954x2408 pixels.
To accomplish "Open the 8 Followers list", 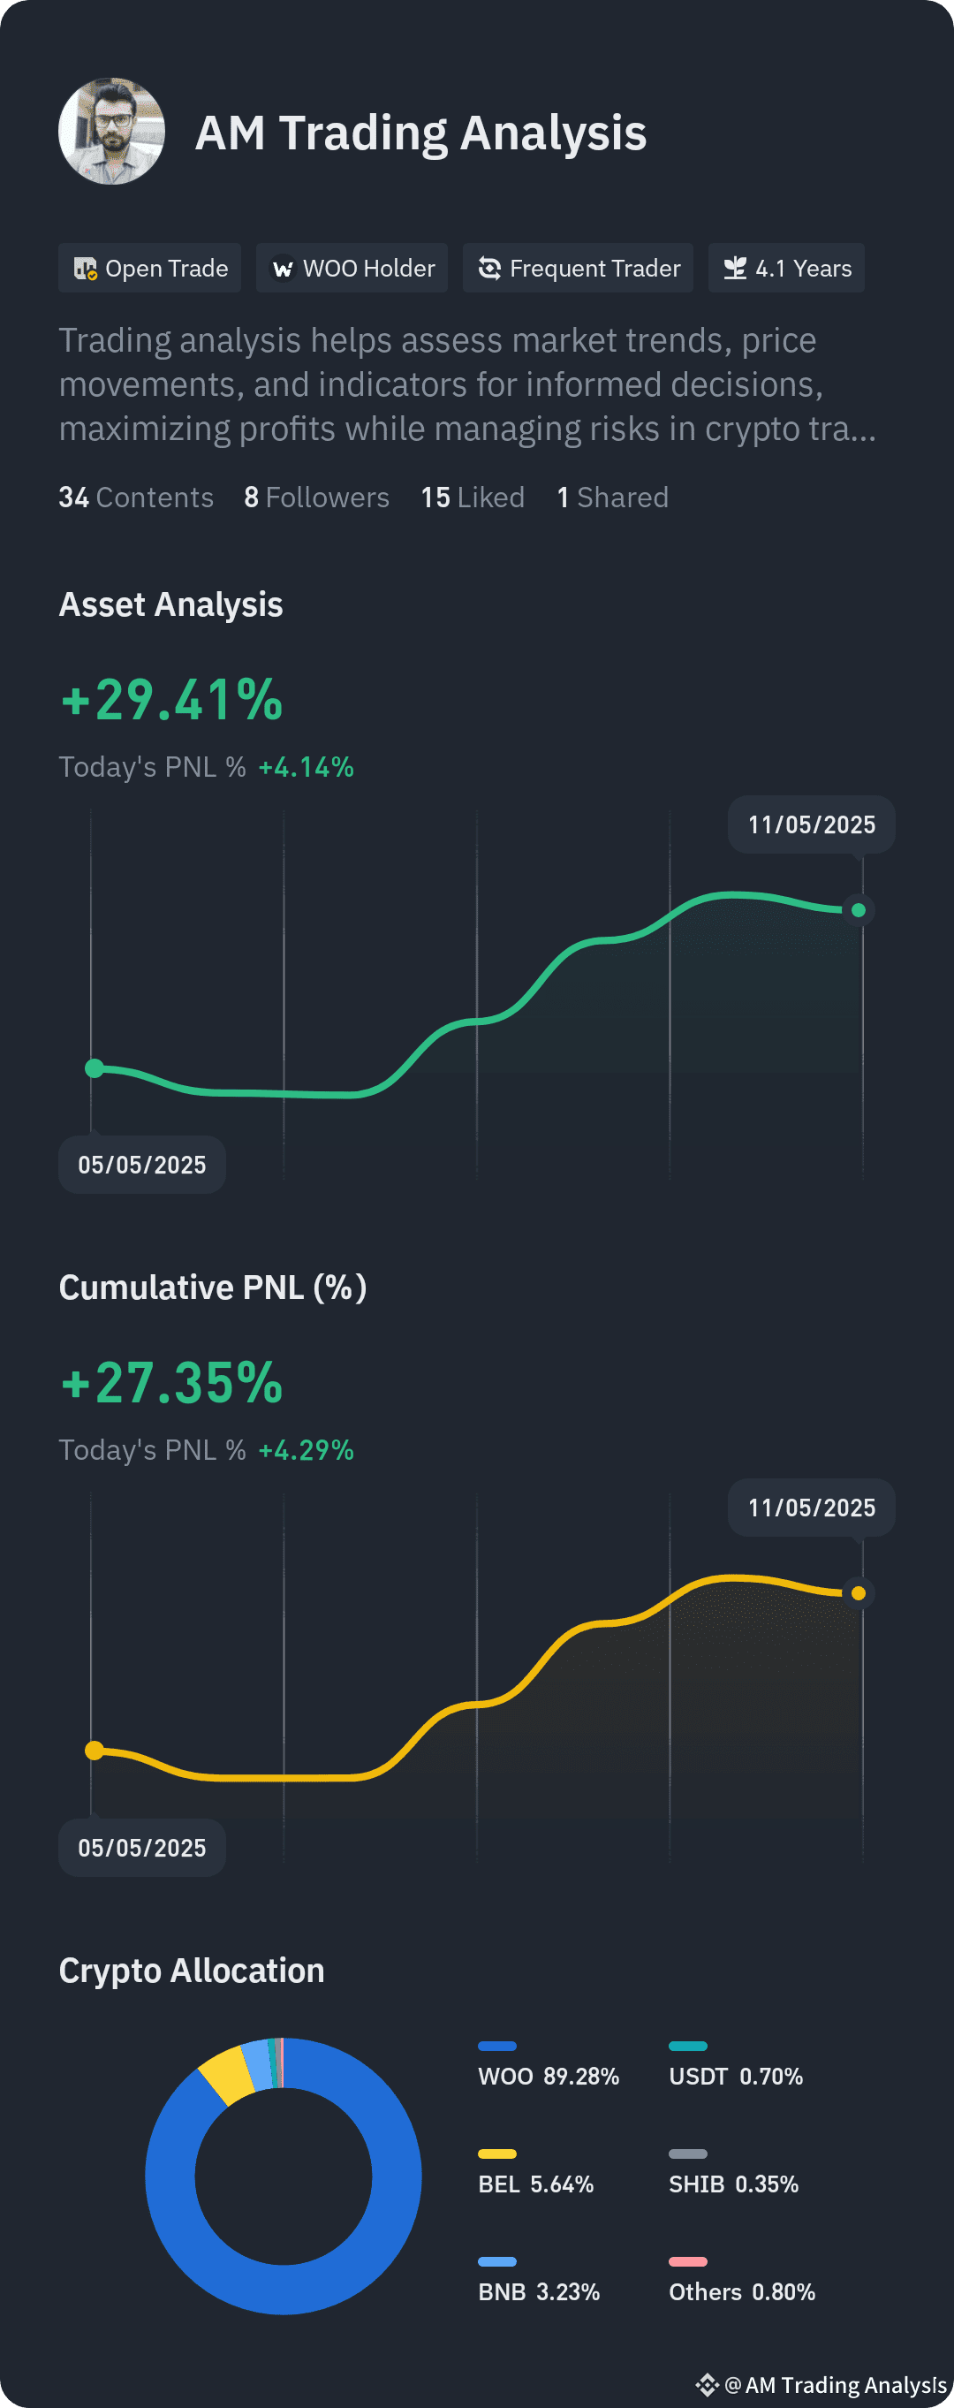I will click(317, 498).
